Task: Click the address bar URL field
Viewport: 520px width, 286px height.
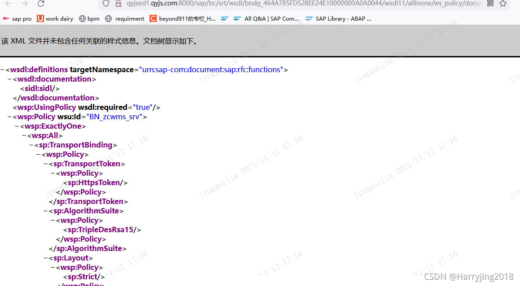Action: (x=304, y=3)
